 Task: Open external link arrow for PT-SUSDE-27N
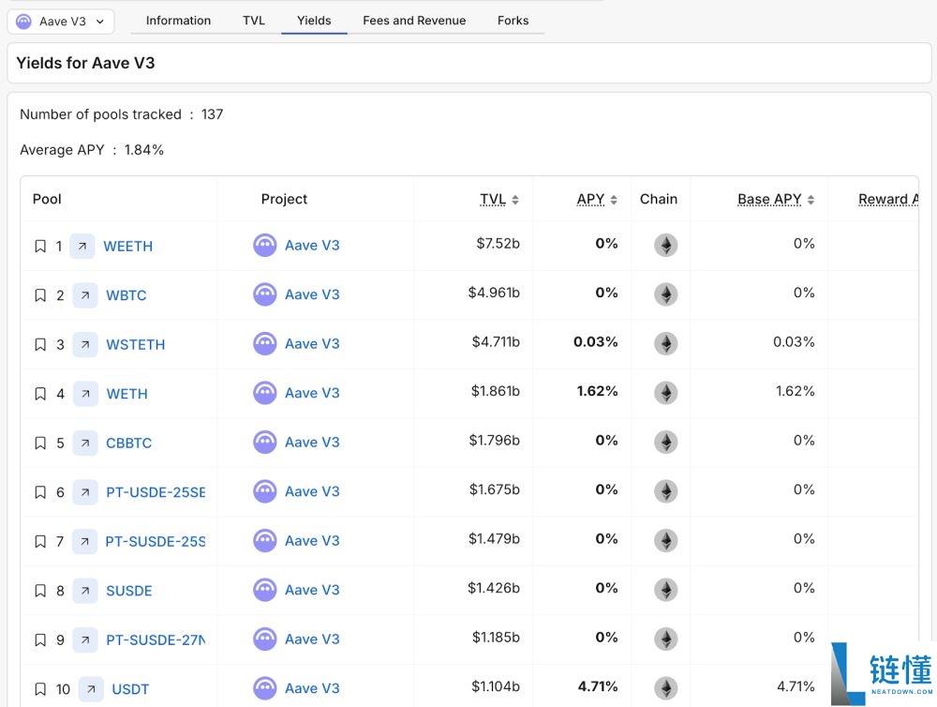pos(85,640)
